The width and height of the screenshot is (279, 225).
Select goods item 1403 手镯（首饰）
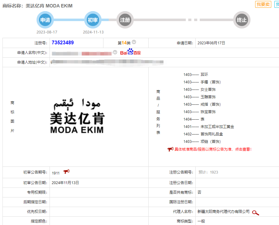tap(202, 82)
